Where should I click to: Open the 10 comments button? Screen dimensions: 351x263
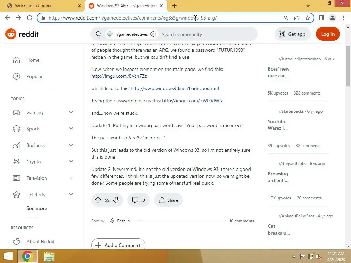click(x=138, y=200)
